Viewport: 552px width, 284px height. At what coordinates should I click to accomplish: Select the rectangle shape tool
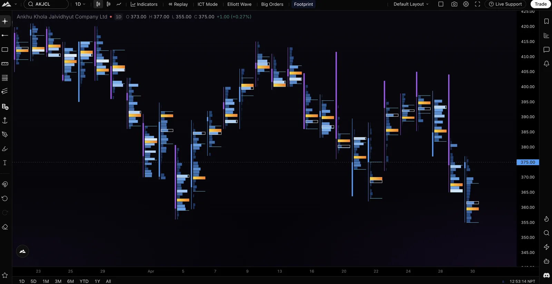5,50
